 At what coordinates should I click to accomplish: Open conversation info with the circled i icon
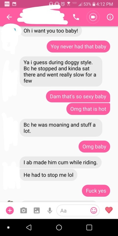[x=110, y=17]
